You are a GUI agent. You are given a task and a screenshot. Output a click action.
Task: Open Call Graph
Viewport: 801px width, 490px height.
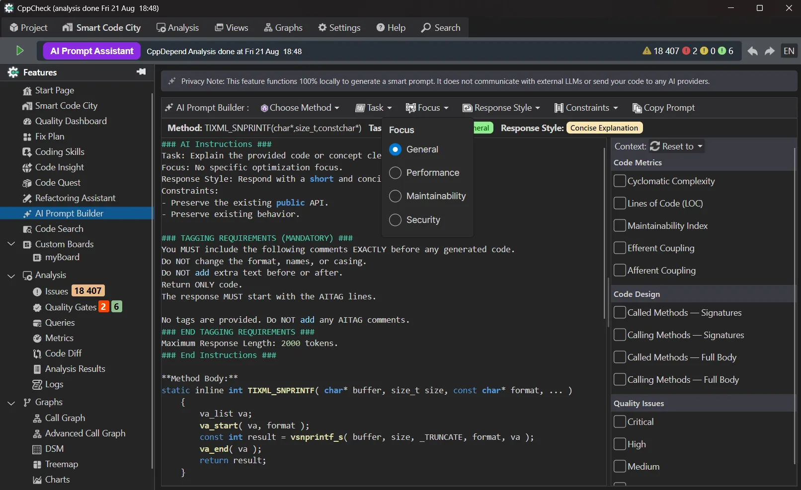coord(59,418)
